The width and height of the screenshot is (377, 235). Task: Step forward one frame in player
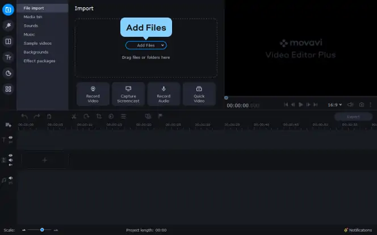pos(308,105)
